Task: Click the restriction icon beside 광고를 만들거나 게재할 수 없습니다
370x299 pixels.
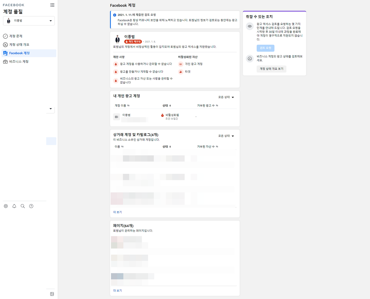Action: tap(116, 72)
